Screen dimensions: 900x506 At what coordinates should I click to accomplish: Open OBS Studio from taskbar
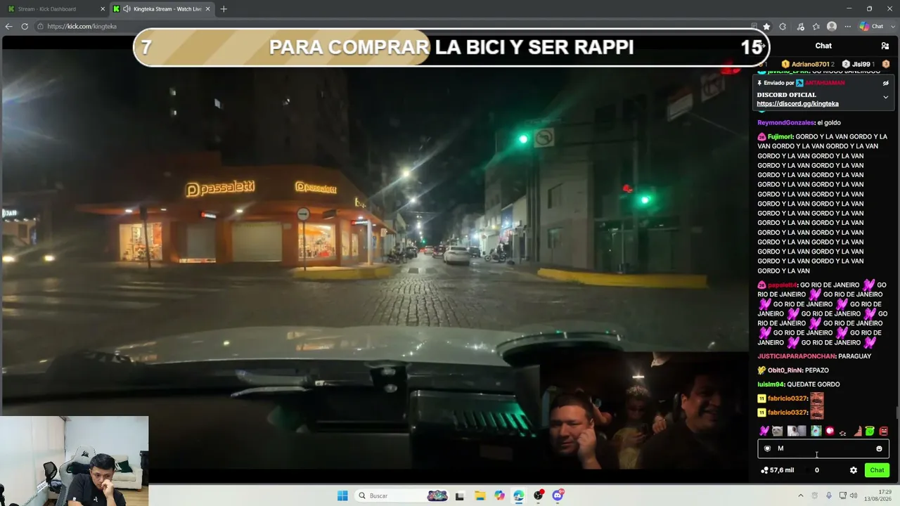(x=539, y=495)
